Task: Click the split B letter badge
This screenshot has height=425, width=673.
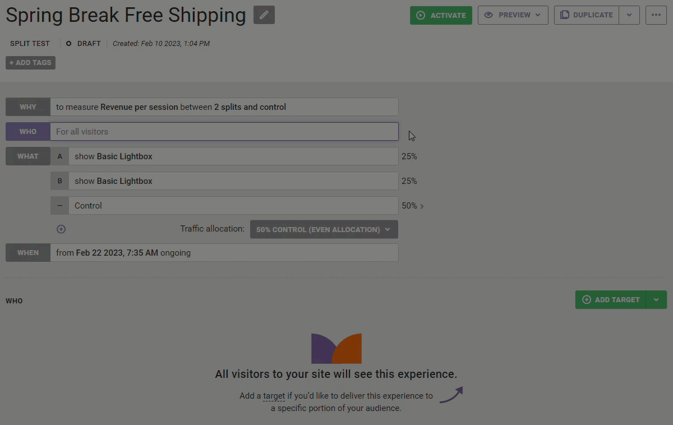Action: [x=59, y=181]
